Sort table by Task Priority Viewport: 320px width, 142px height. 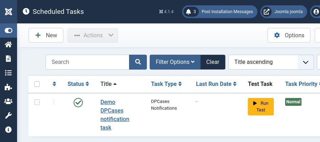click(303, 84)
